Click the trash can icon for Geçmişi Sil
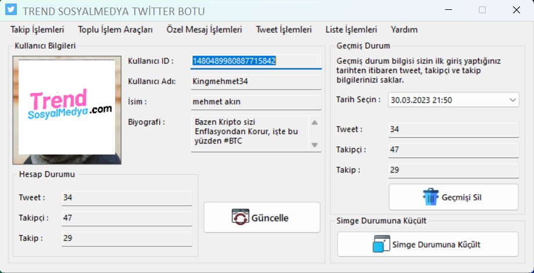Image resolution: width=534 pixels, height=273 pixels. [x=431, y=197]
